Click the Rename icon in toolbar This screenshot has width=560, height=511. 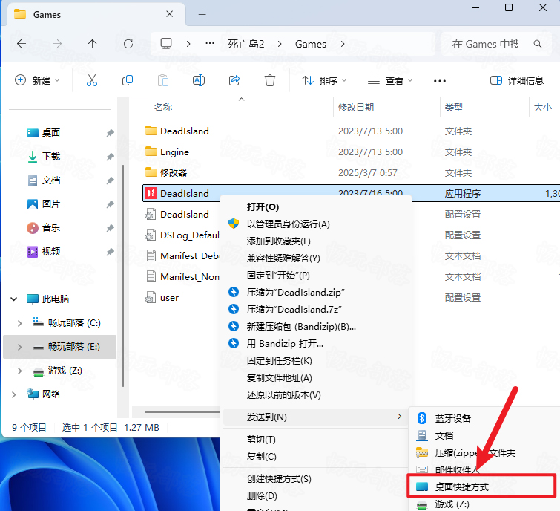[x=199, y=80]
